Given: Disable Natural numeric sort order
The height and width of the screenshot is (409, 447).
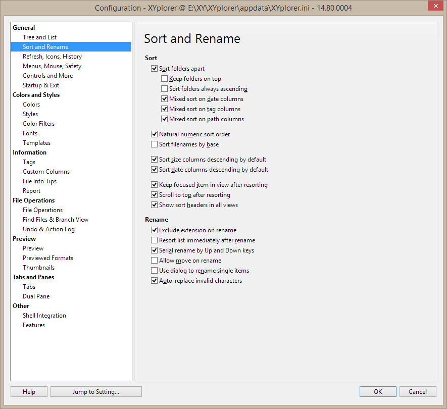Looking at the screenshot, I should tap(155, 134).
